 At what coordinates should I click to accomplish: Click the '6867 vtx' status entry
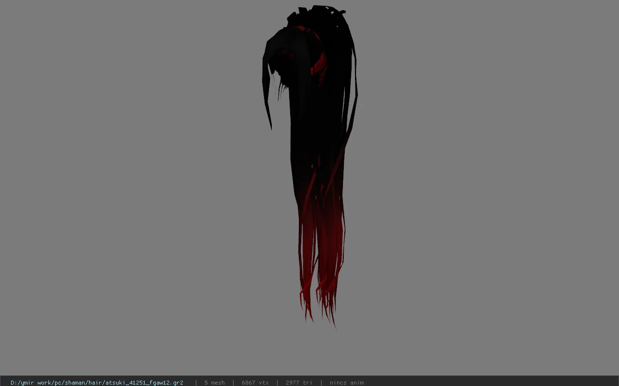[x=255, y=383]
